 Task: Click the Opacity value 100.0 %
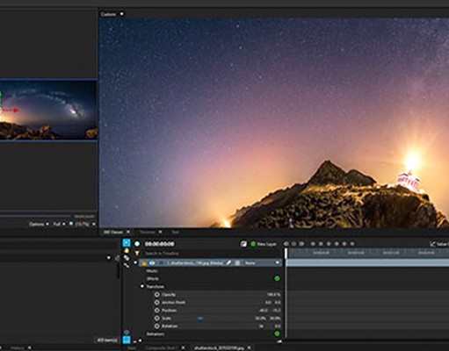(273, 295)
